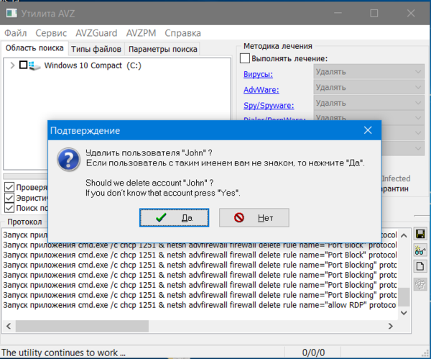The image size is (431, 359).
Task: Click the save protocol floppy disk icon
Action: click(420, 235)
